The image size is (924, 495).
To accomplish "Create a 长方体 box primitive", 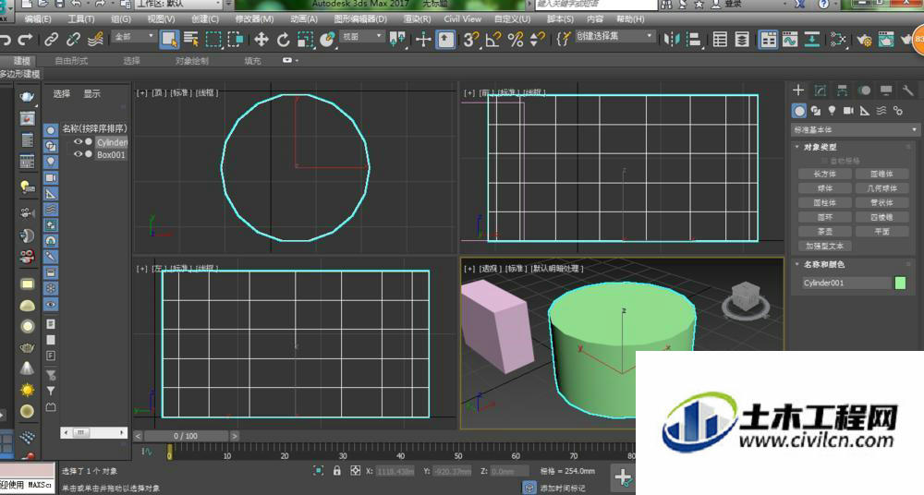I will click(x=824, y=174).
